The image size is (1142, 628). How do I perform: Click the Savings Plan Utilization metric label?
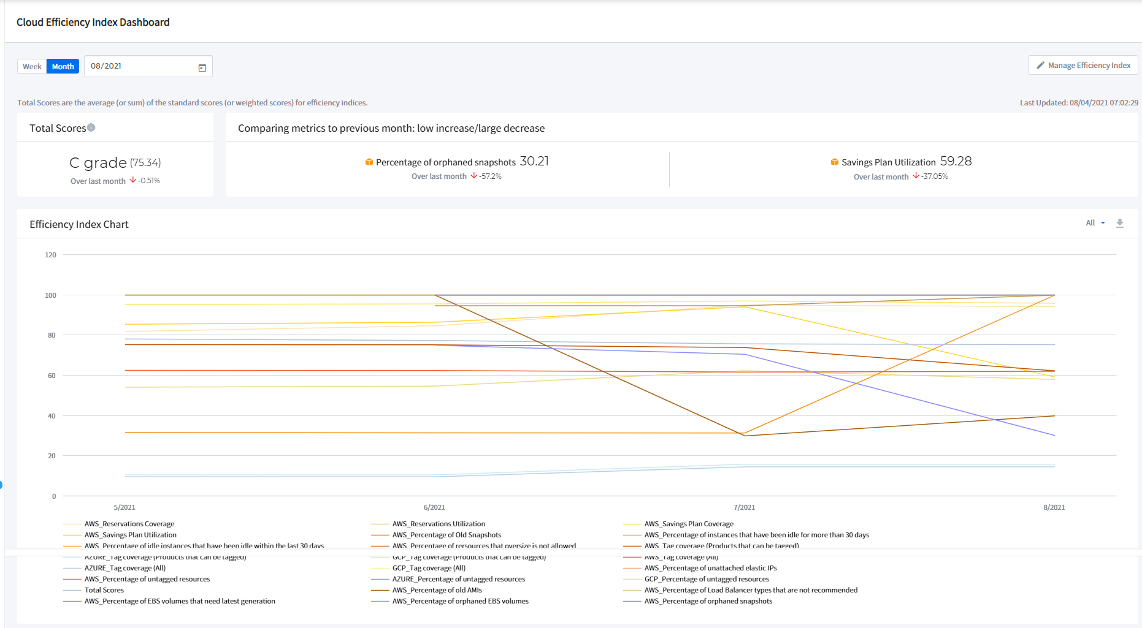888,162
